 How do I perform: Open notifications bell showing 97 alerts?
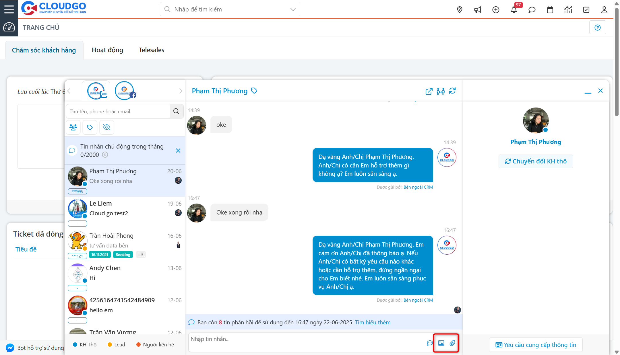[x=514, y=9]
